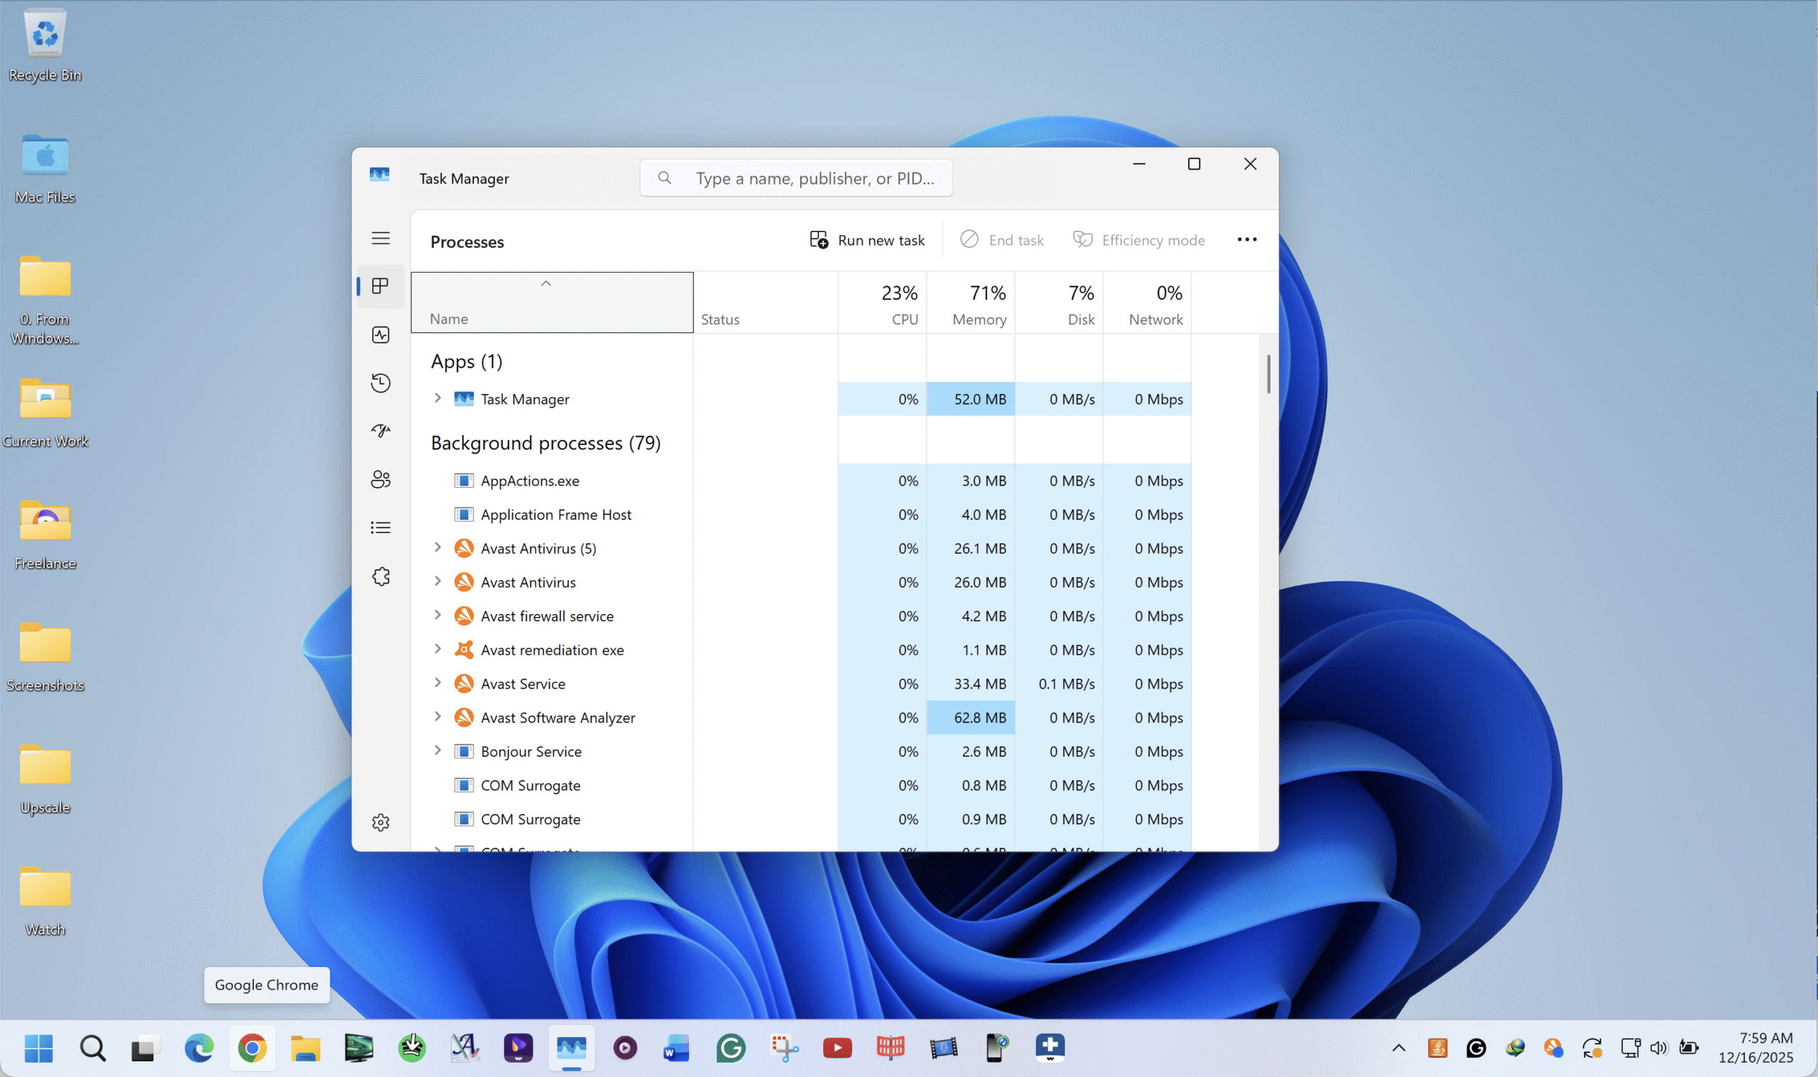Expand the Bonjour Service row
Image resolution: width=1818 pixels, height=1077 pixels.
[x=437, y=750]
